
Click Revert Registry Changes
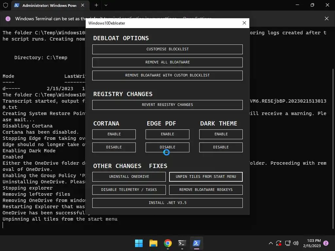click(x=167, y=105)
